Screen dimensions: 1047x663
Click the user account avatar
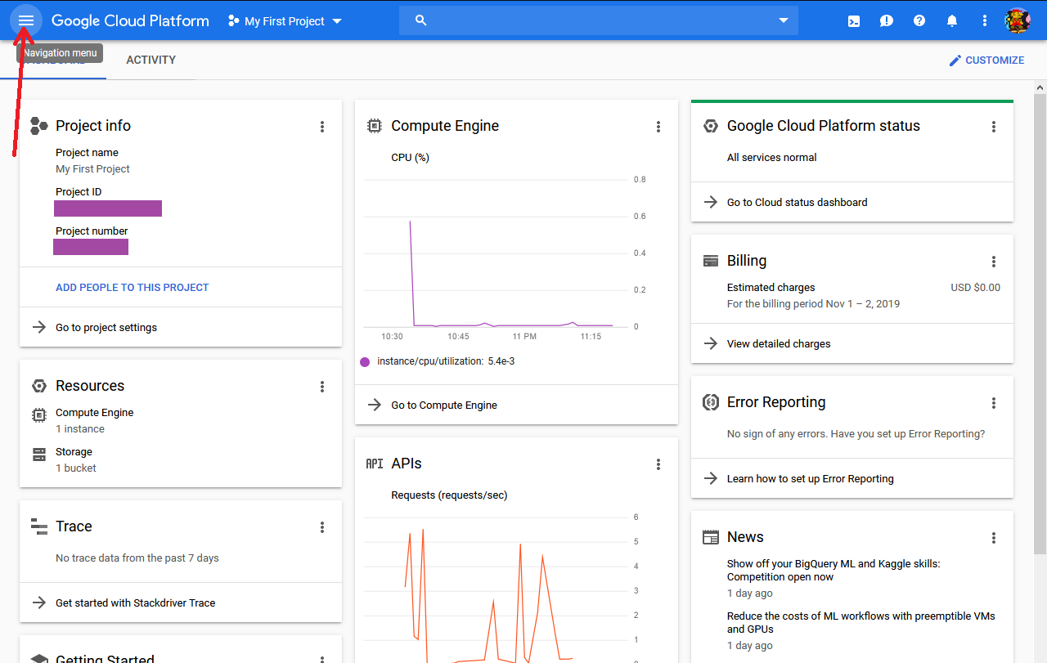point(1018,20)
